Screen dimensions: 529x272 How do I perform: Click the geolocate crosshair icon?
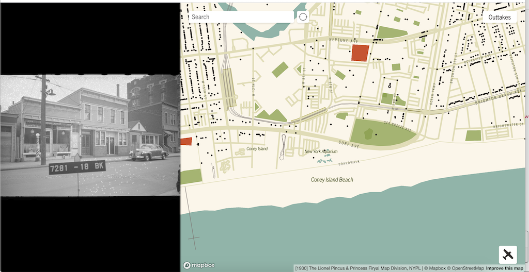[x=303, y=17]
